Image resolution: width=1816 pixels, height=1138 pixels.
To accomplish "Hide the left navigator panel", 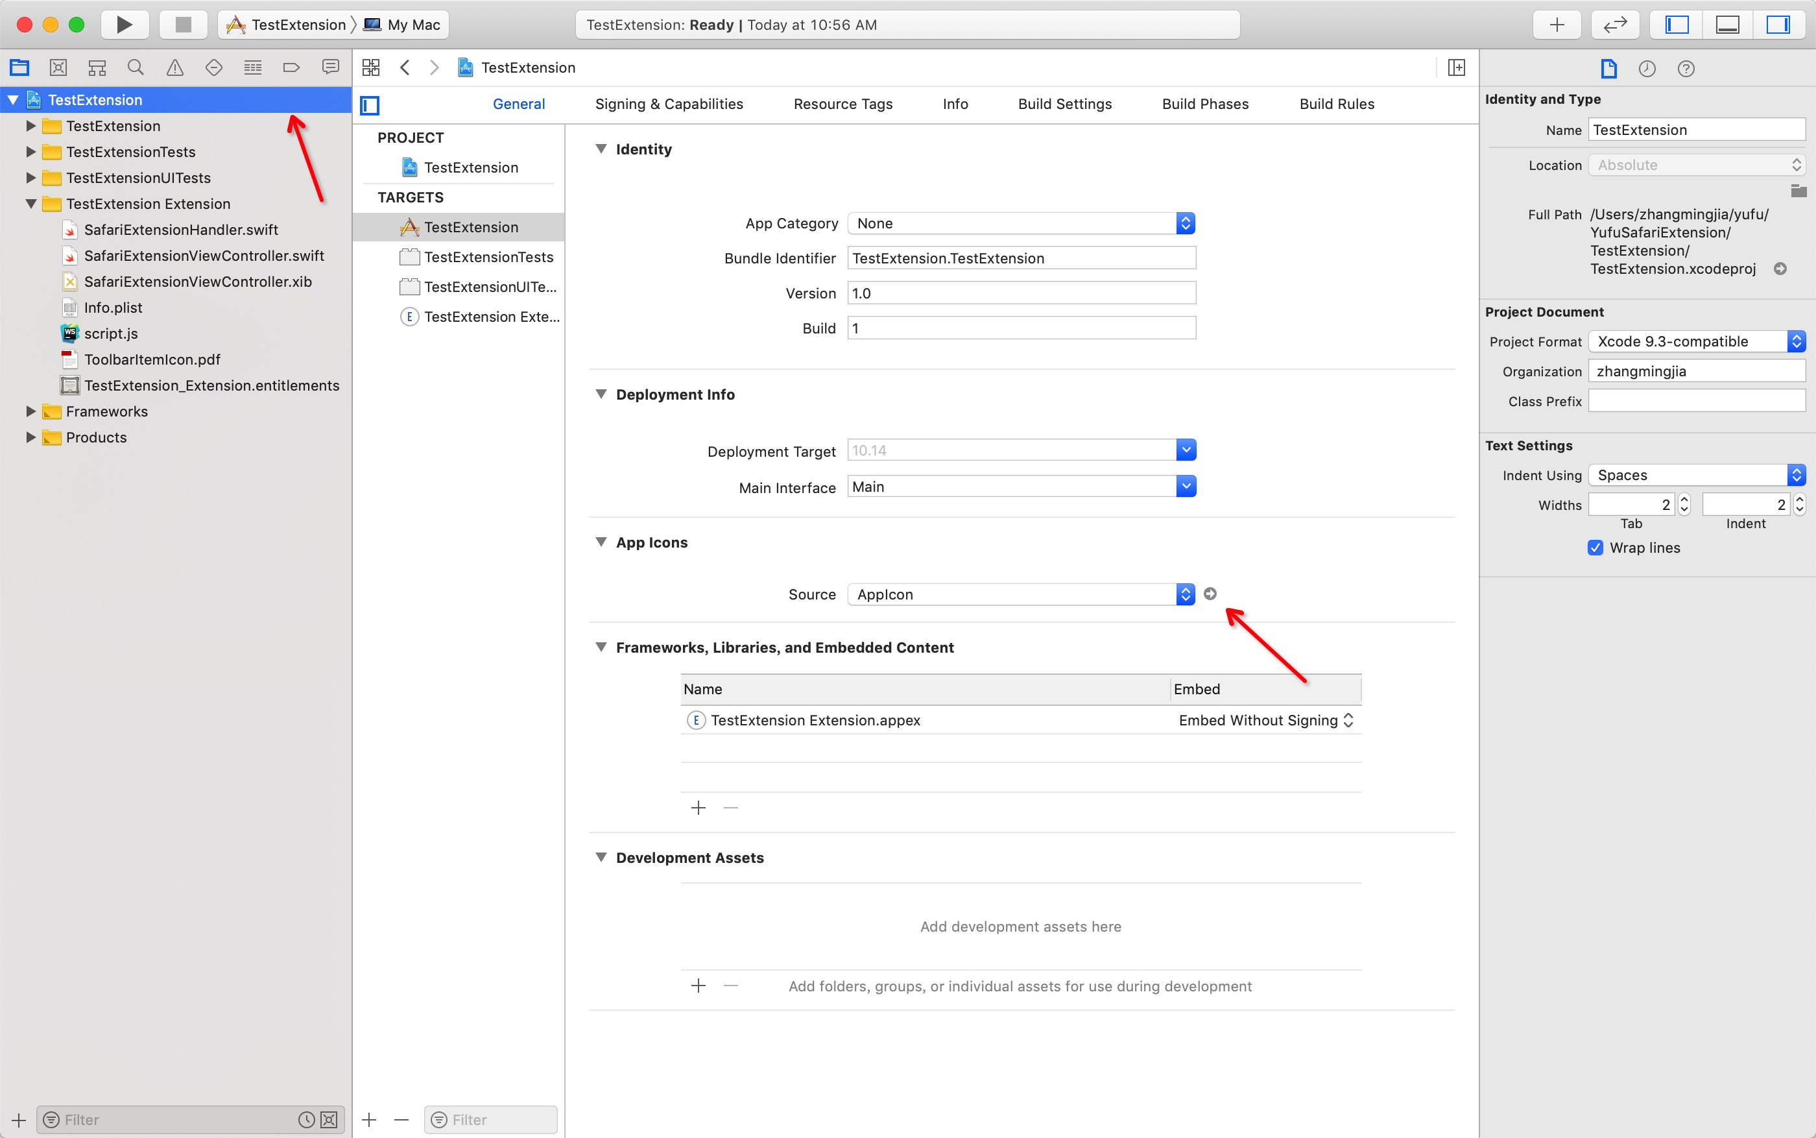I will pos(1679,25).
